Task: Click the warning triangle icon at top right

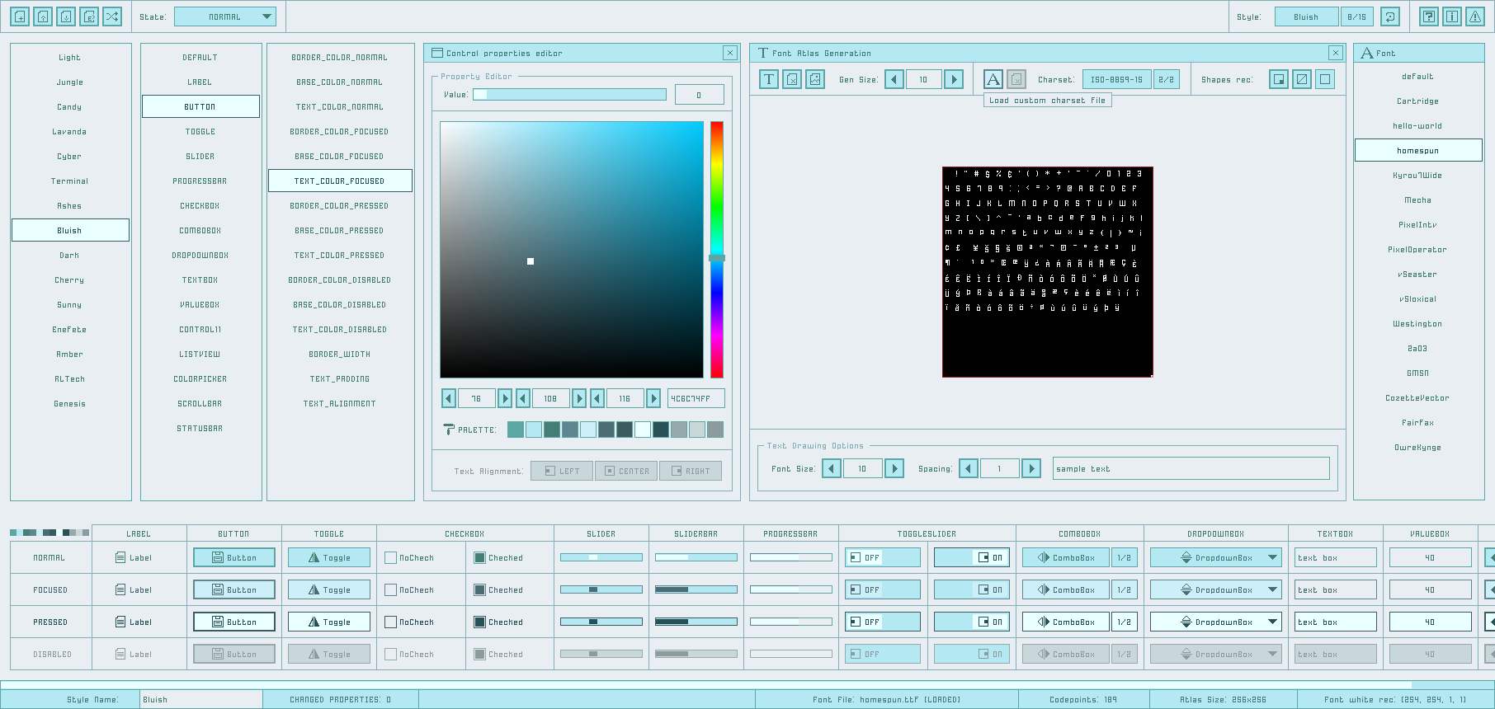Action: tap(1475, 16)
